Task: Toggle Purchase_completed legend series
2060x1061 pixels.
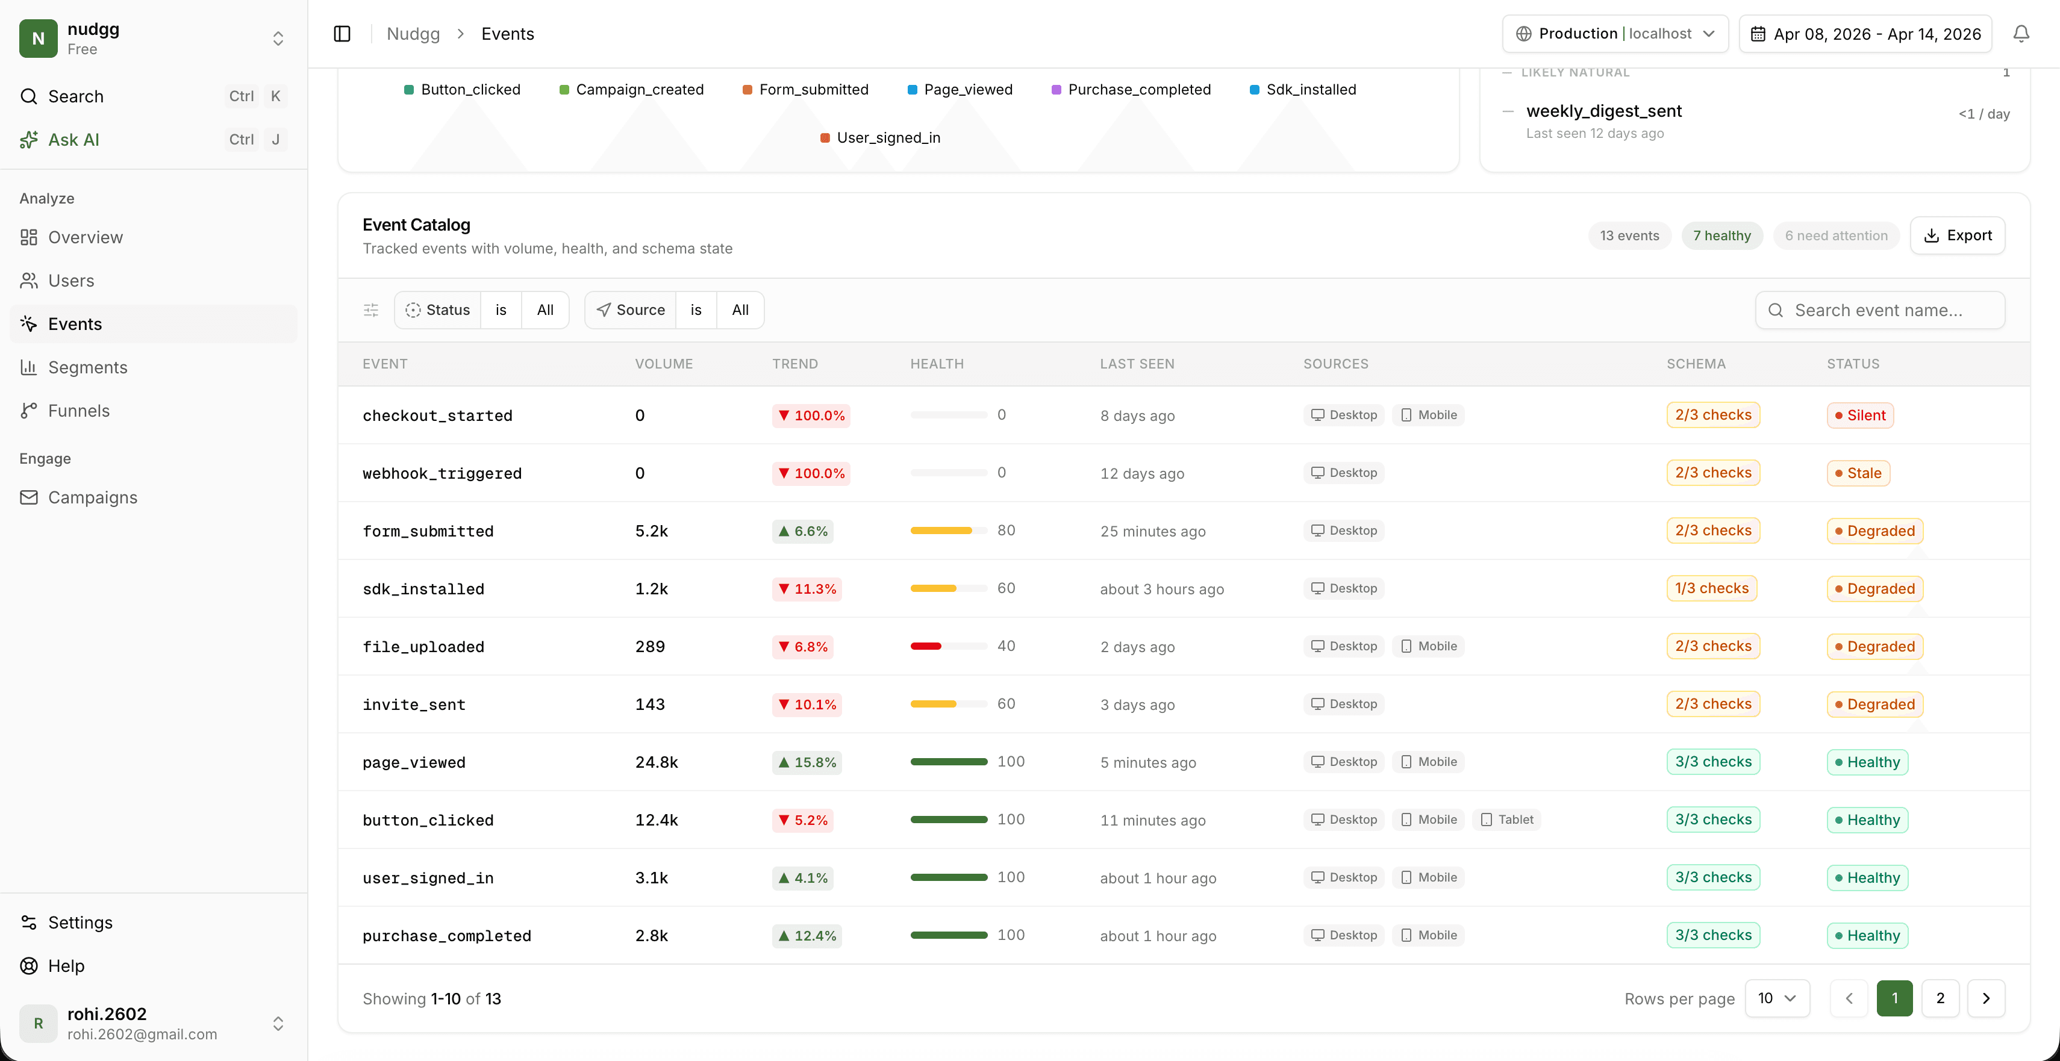Action: [1131, 90]
